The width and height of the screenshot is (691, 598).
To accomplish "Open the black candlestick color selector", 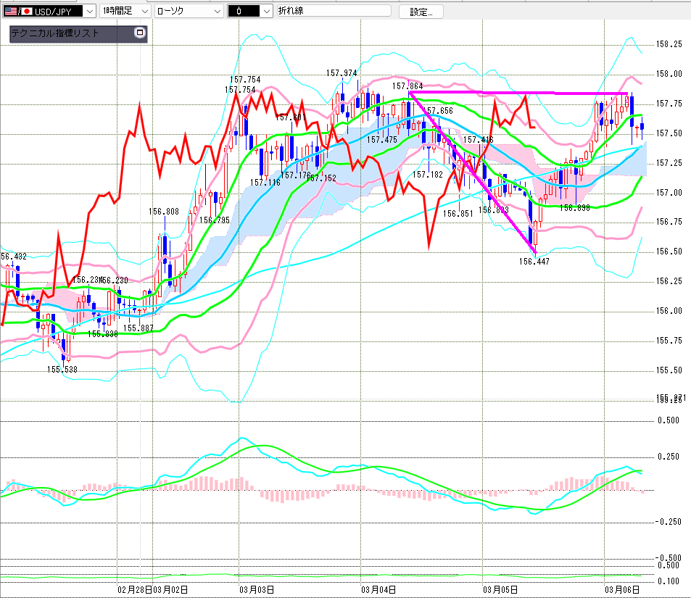I will click(266, 11).
